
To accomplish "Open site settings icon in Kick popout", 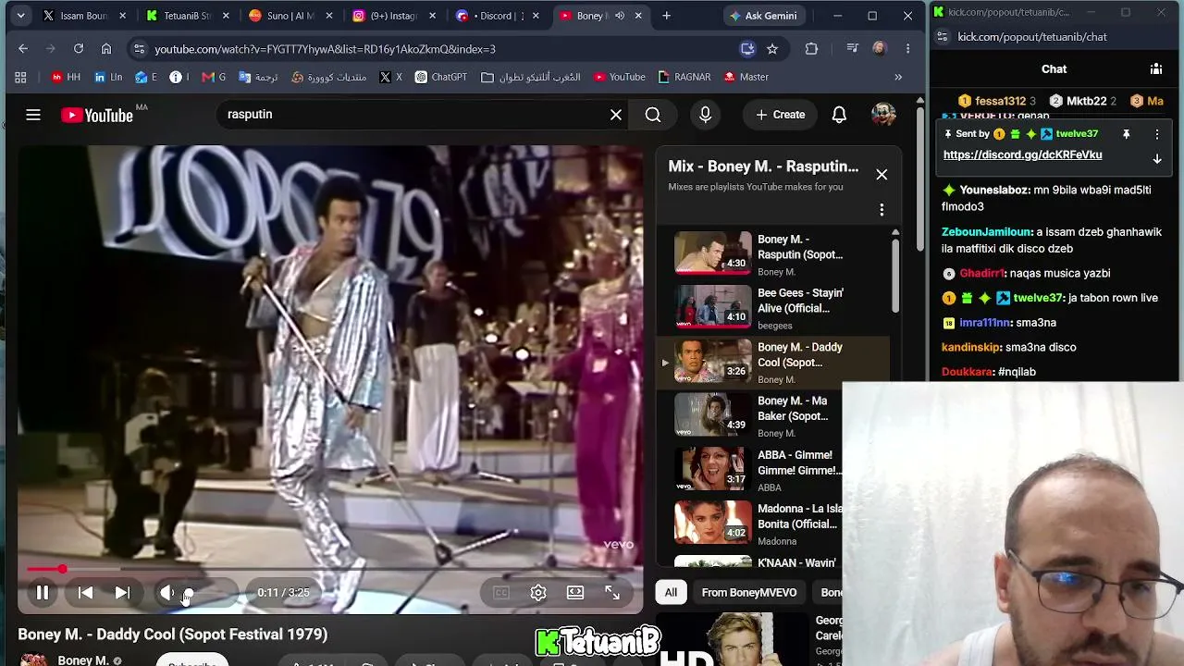I will point(942,37).
